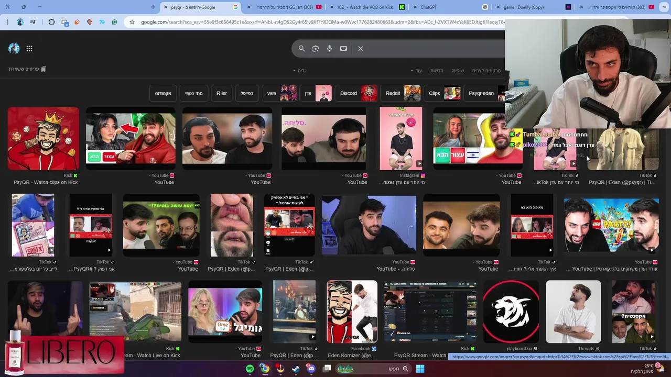
Task: Open saved items פריטים ששמרת link
Action: 27,69
